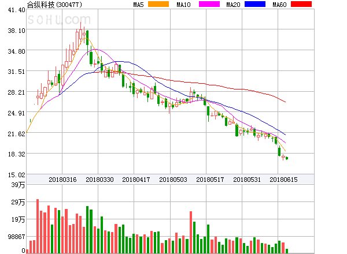Select the MA10 legend label
The height and width of the screenshot is (254, 347).
point(183,5)
